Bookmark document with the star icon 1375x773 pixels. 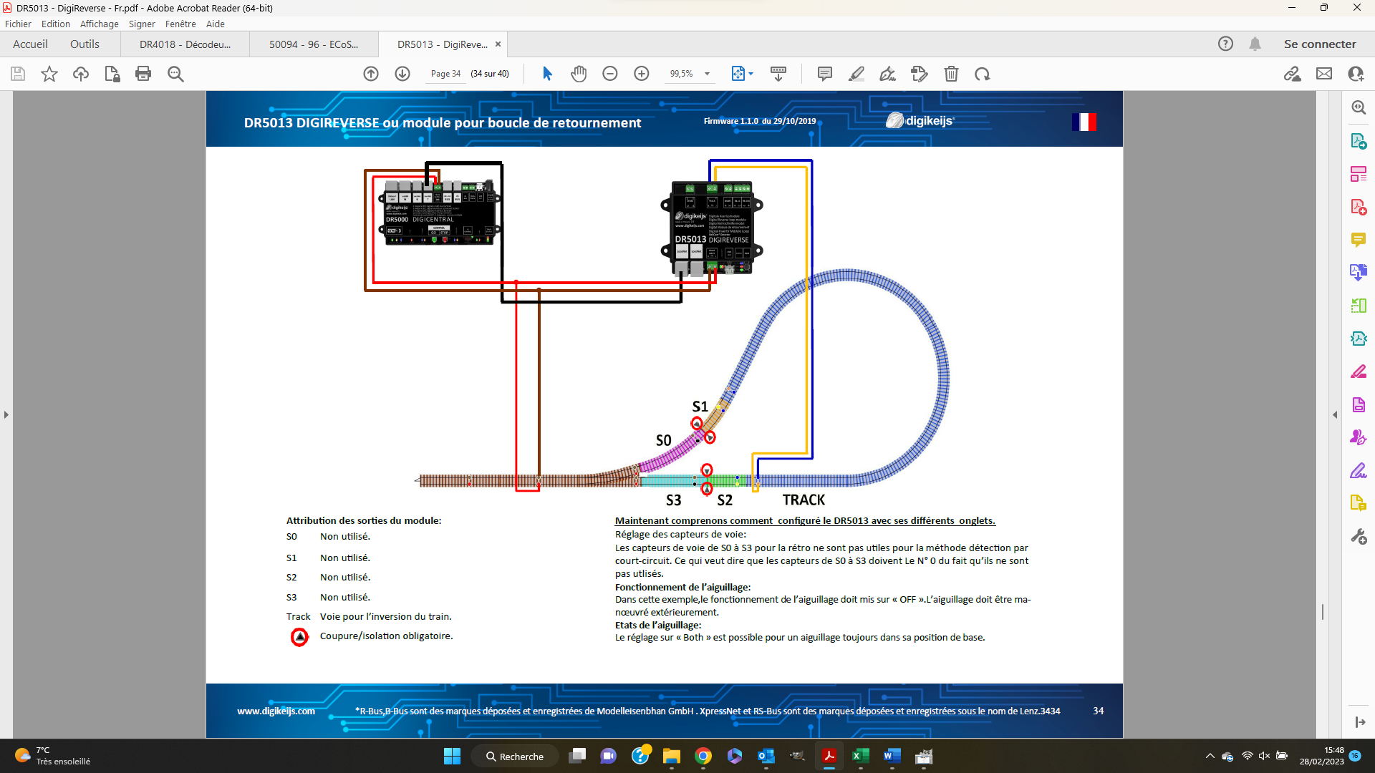click(49, 74)
